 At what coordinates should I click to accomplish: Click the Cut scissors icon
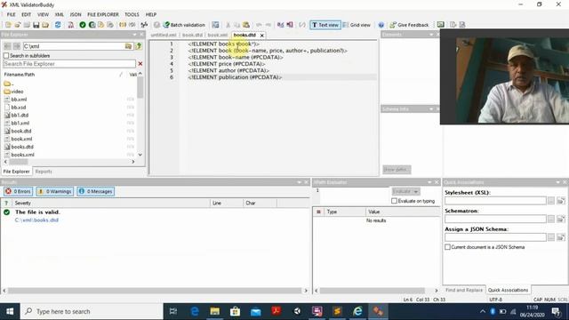(228, 25)
